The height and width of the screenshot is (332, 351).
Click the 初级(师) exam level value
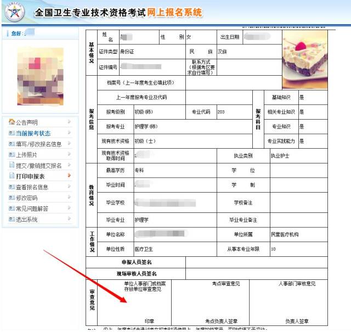(144, 112)
